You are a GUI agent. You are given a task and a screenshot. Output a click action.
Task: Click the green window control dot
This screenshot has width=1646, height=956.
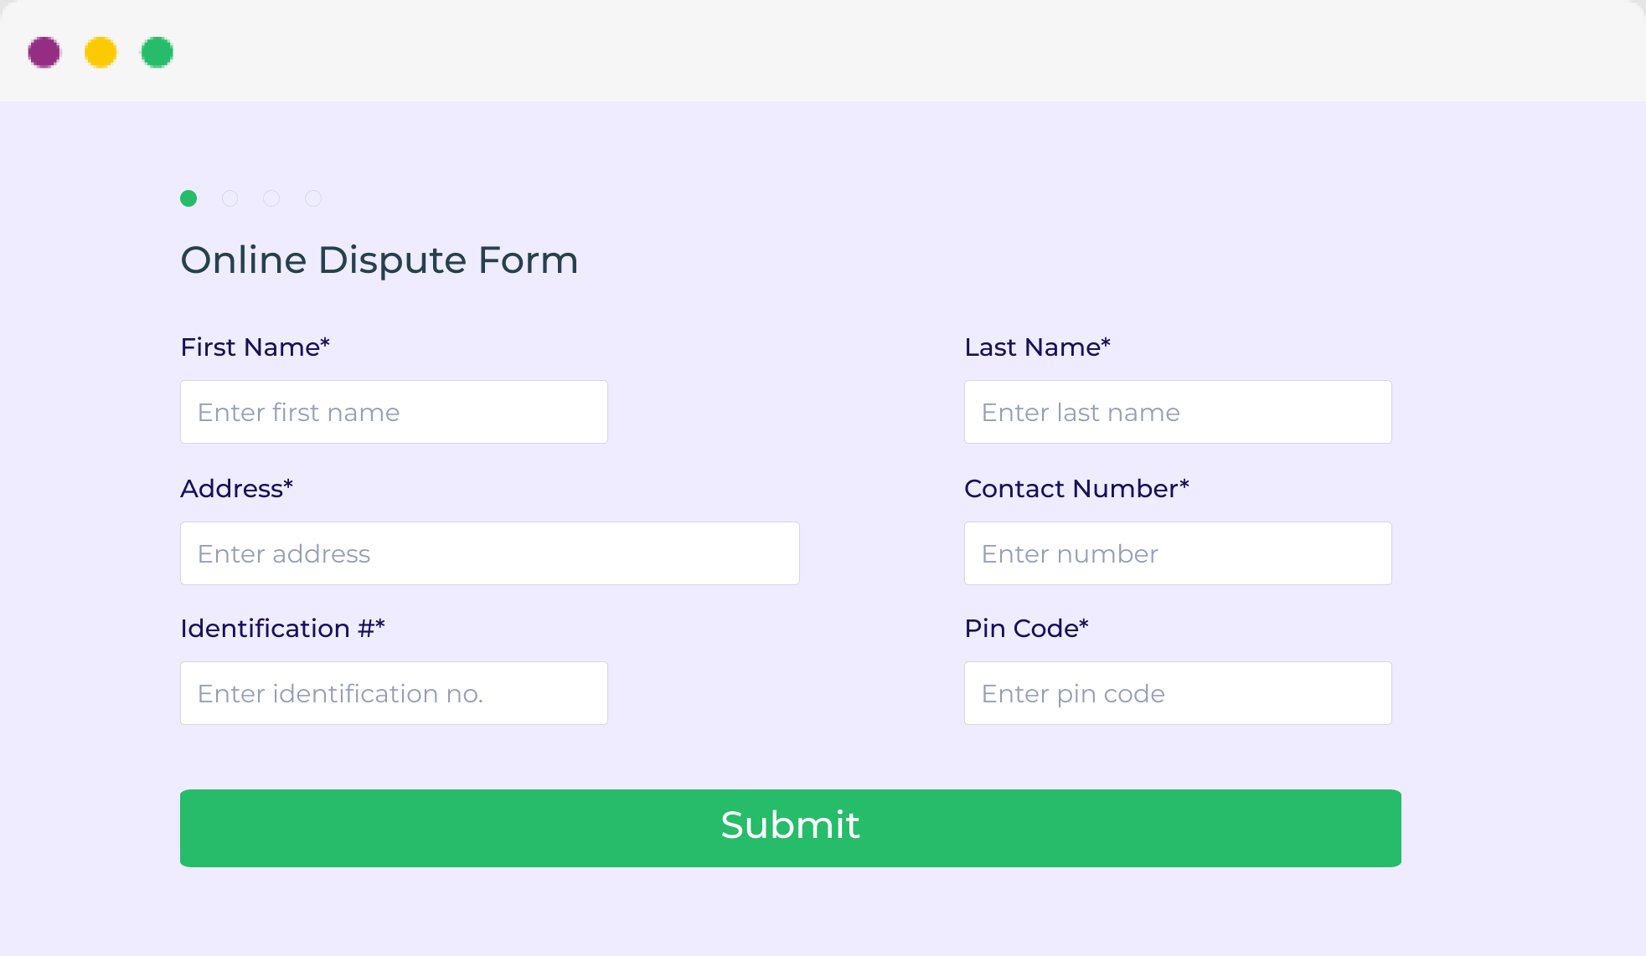point(157,52)
